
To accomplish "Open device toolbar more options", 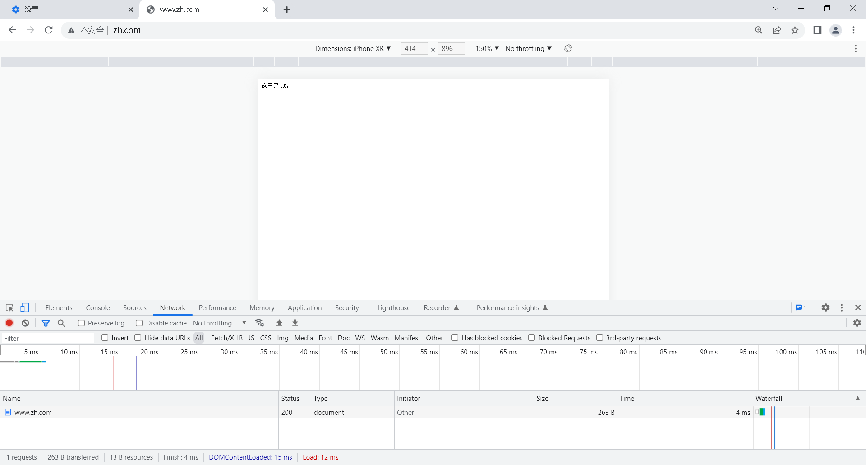I will [856, 49].
